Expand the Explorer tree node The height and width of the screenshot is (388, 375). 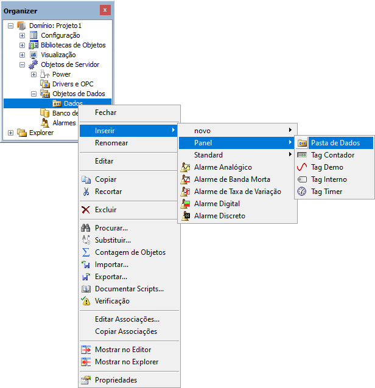11,133
